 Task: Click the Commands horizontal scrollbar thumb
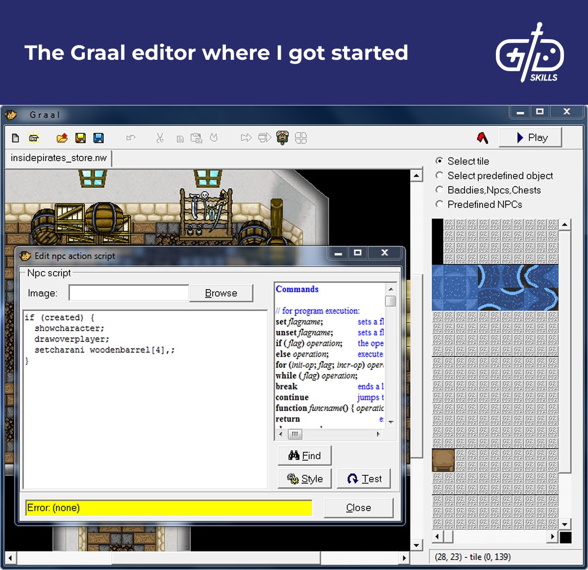coord(294,434)
